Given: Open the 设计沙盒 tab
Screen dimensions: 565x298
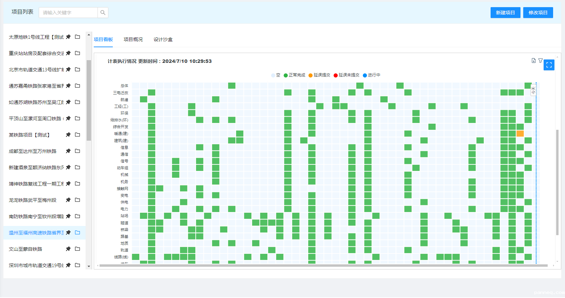Looking at the screenshot, I should point(163,39).
